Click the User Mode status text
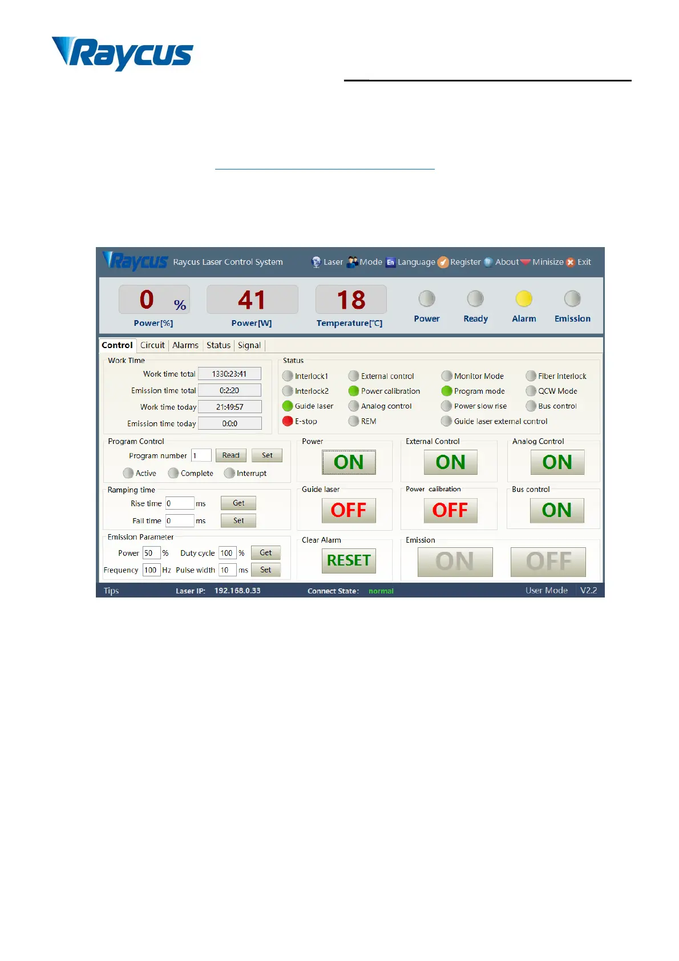 (547, 591)
